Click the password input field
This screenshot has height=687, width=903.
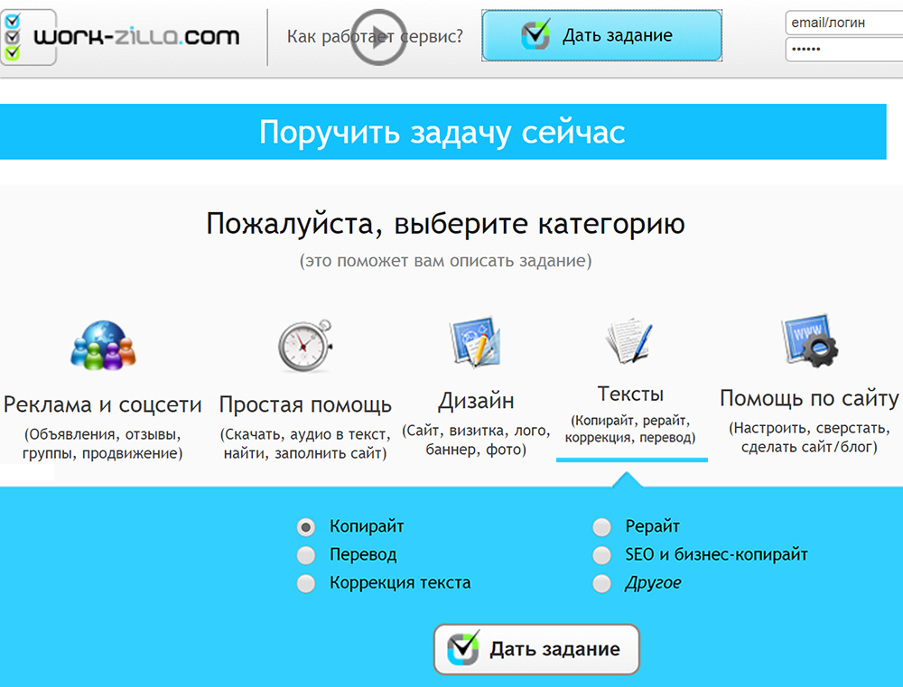pos(843,50)
